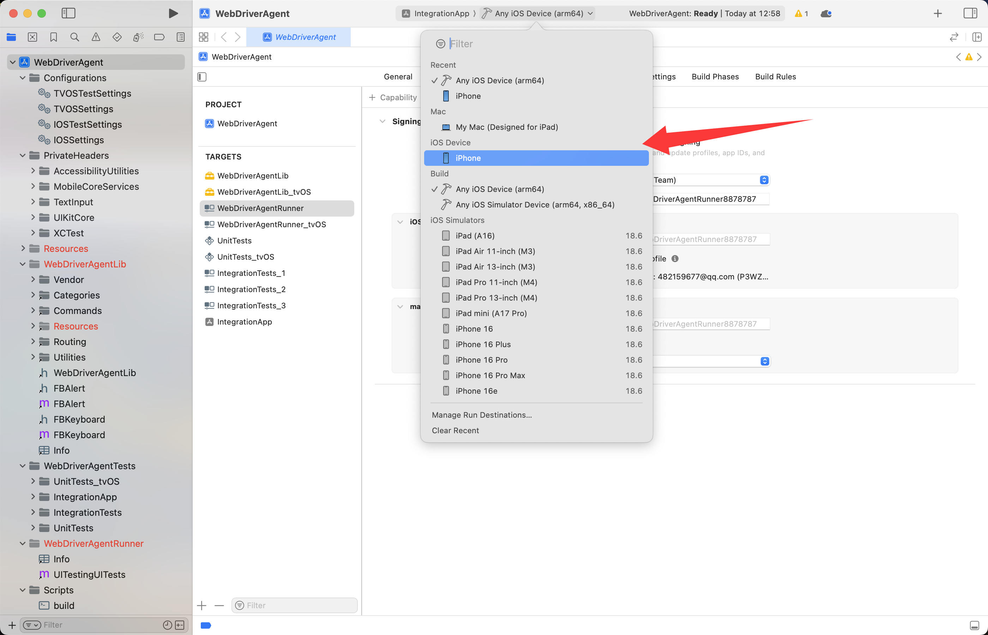This screenshot has width=988, height=635.
Task: Click Manage Run Destinations…
Action: [482, 415]
